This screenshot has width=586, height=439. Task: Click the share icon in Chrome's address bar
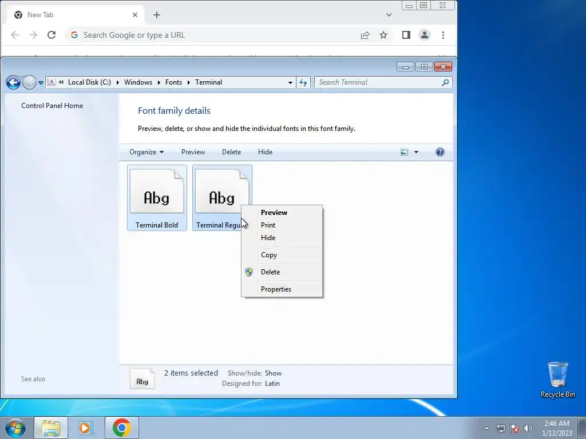[365, 35]
